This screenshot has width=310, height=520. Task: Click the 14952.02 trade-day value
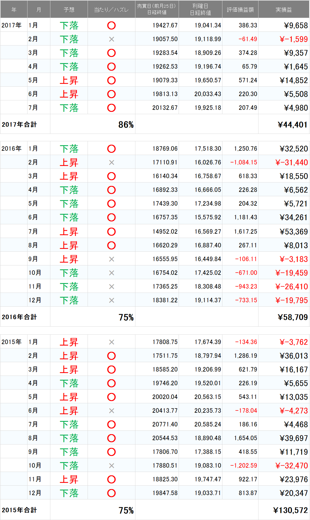point(165,232)
